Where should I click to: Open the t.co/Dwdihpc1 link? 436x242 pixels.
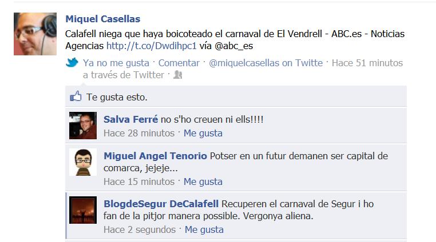coord(151,46)
